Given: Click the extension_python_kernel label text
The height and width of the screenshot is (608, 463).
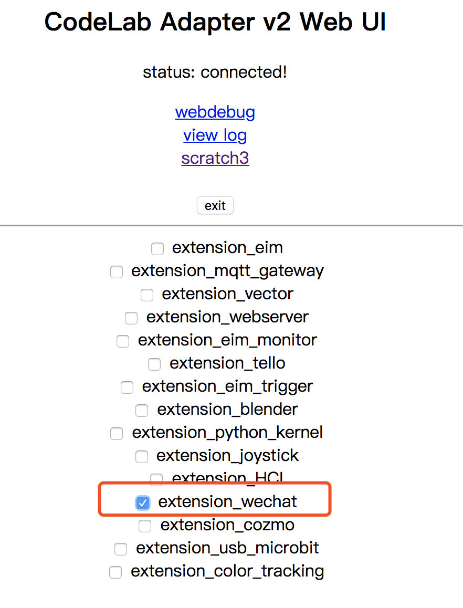Looking at the screenshot, I should (227, 433).
